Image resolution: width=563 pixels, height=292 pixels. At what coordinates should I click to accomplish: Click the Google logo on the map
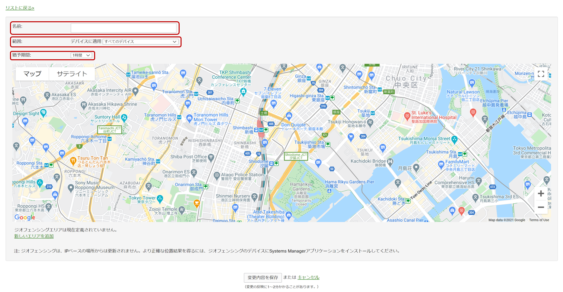point(25,218)
